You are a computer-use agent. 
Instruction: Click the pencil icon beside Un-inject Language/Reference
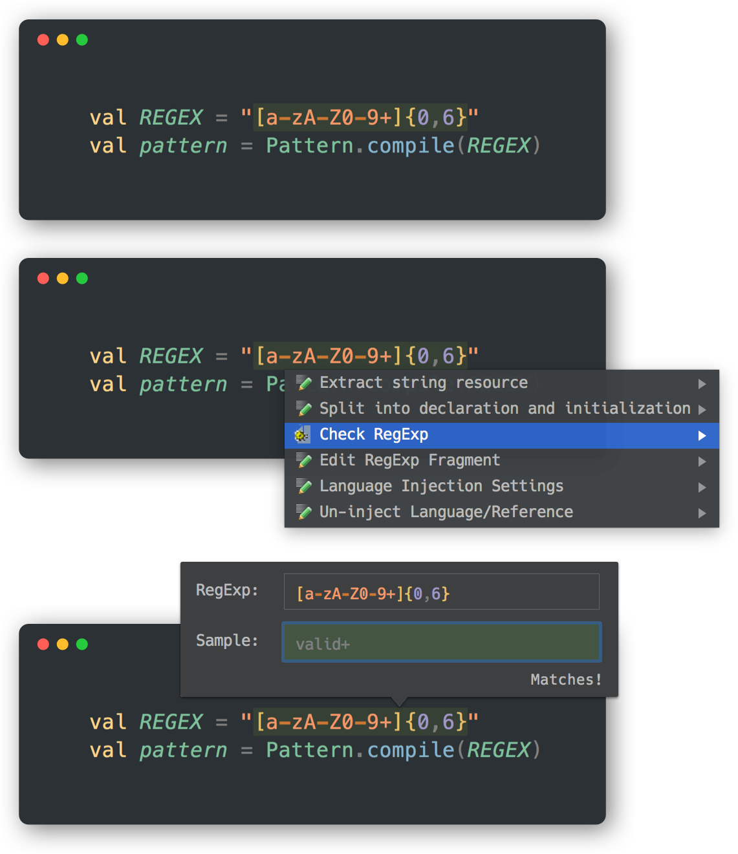pyautogui.click(x=304, y=512)
